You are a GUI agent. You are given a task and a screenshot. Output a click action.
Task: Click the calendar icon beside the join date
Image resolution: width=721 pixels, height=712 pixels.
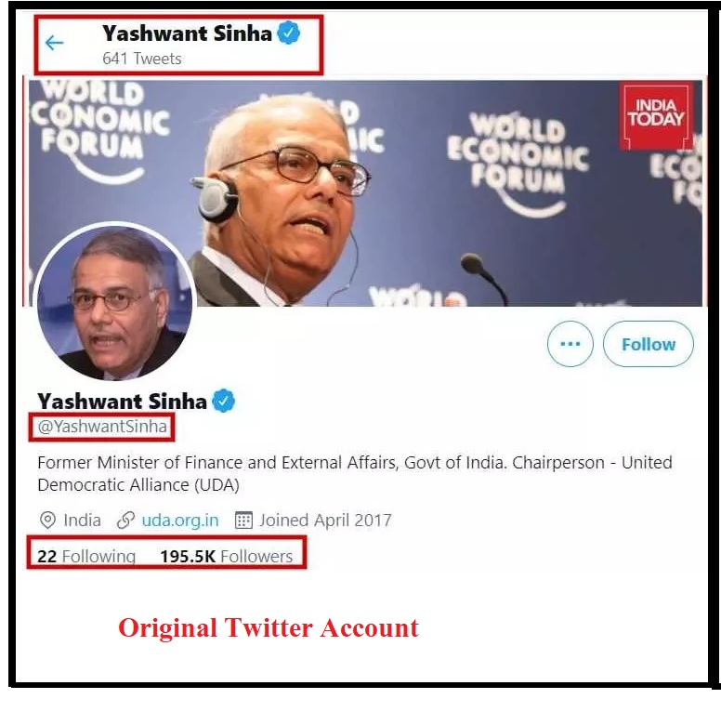click(243, 521)
